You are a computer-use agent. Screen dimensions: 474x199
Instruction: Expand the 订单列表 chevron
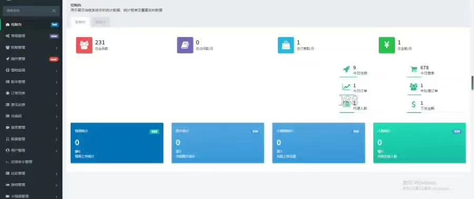(x=56, y=93)
